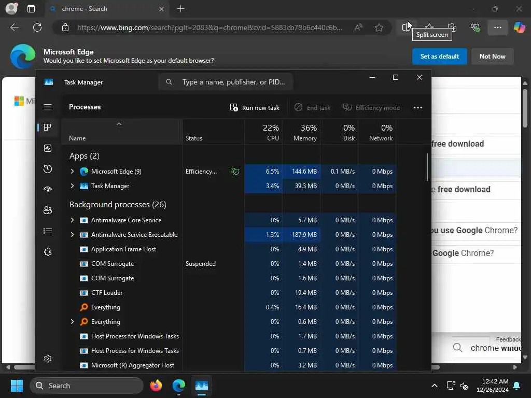Toggle the Task Manager hamburger navigation menu
The height and width of the screenshot is (398, 531).
(48, 107)
